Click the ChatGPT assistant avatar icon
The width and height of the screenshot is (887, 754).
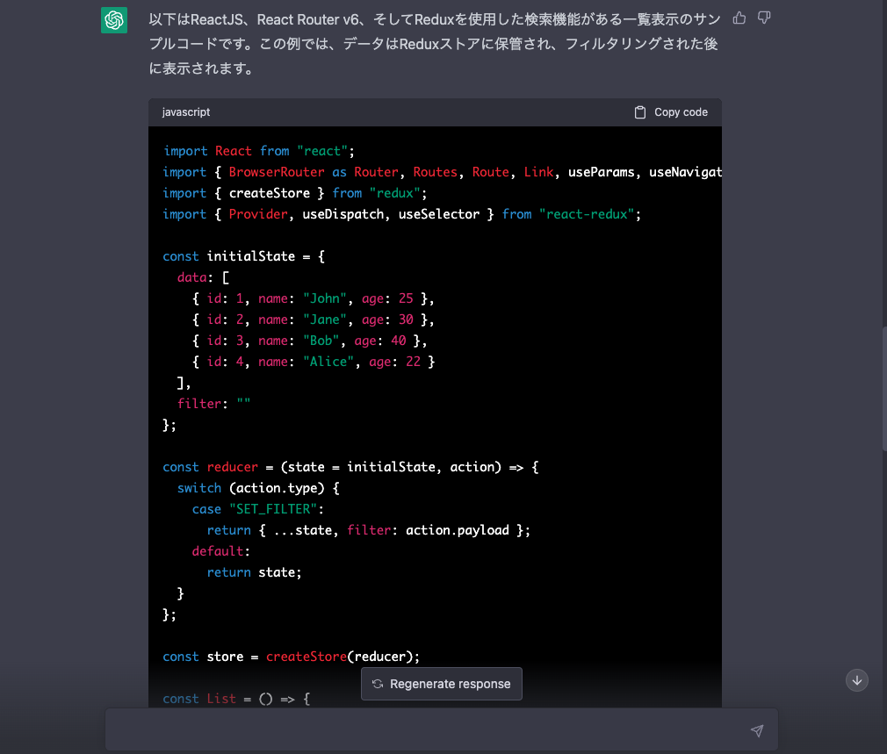point(114,19)
